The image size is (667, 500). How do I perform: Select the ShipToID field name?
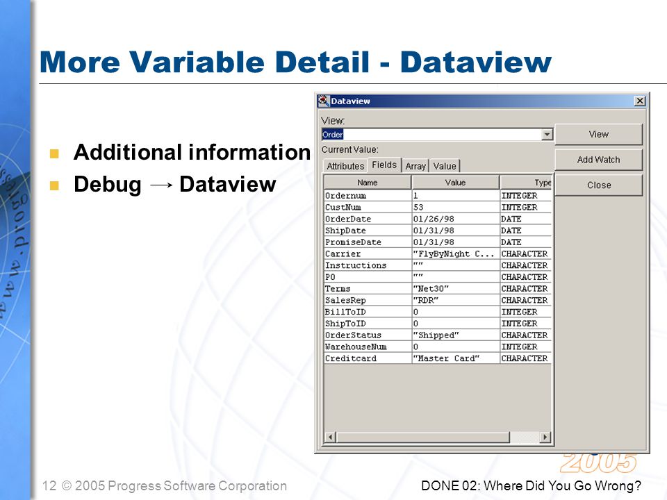(x=345, y=324)
